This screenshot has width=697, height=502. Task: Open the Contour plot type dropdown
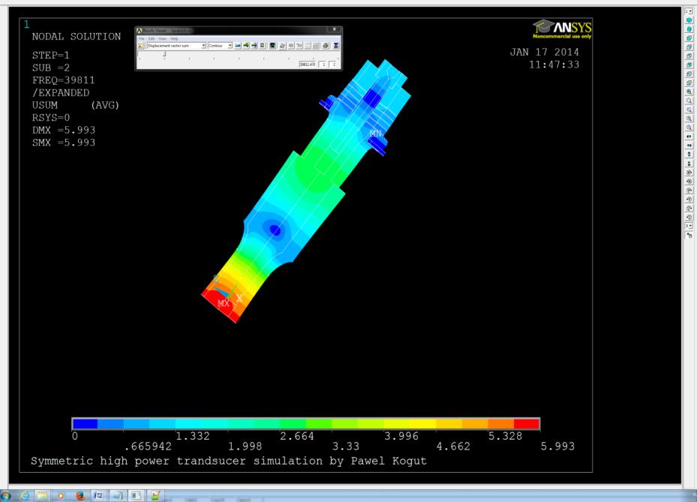coord(220,45)
